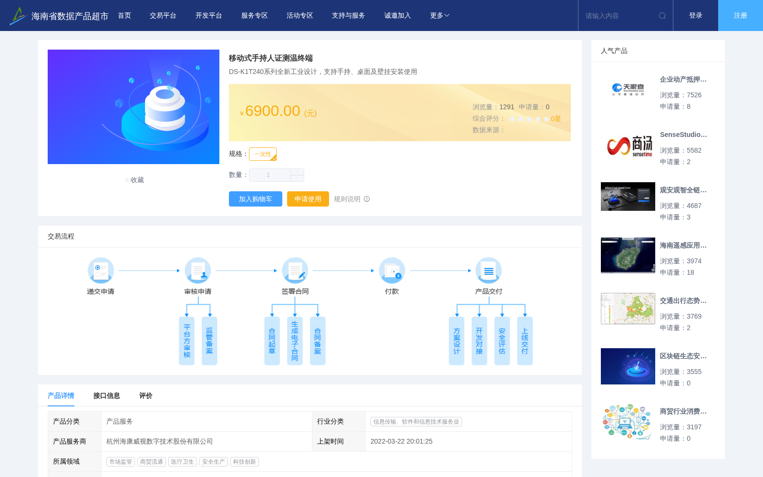Image resolution: width=763 pixels, height=477 pixels.
Task: Open the 企业动产抵押 product title
Action: 683,79
